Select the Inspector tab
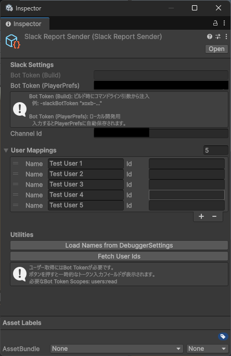This screenshot has height=356, width=231. pos(24,24)
